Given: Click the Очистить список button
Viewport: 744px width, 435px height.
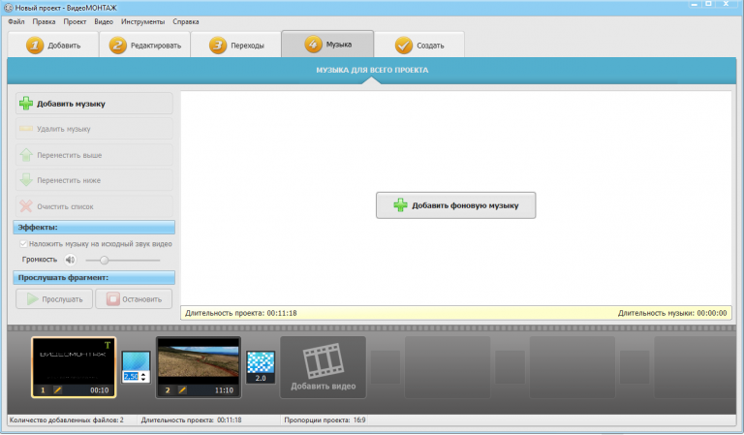Looking at the screenshot, I should pyautogui.click(x=94, y=206).
